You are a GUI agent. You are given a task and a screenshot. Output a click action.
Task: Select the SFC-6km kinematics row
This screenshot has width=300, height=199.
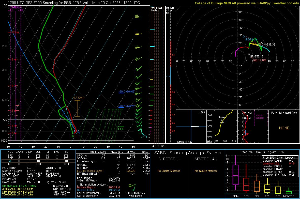113,165
